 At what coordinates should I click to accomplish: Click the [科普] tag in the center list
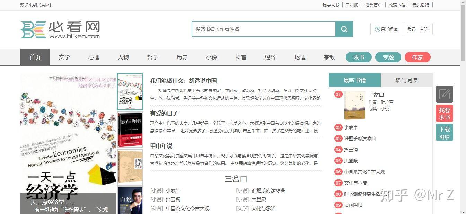coord(157,208)
